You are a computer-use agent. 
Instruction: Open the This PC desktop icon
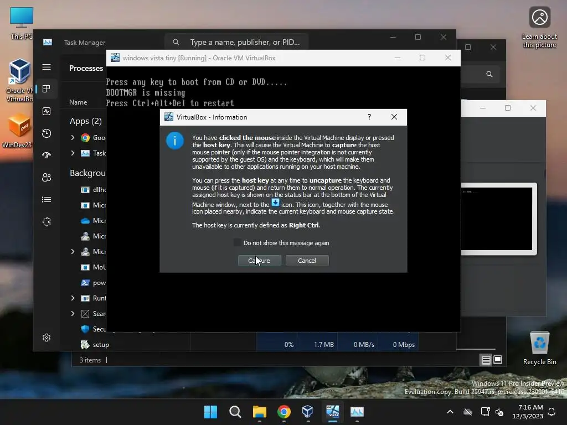click(22, 22)
